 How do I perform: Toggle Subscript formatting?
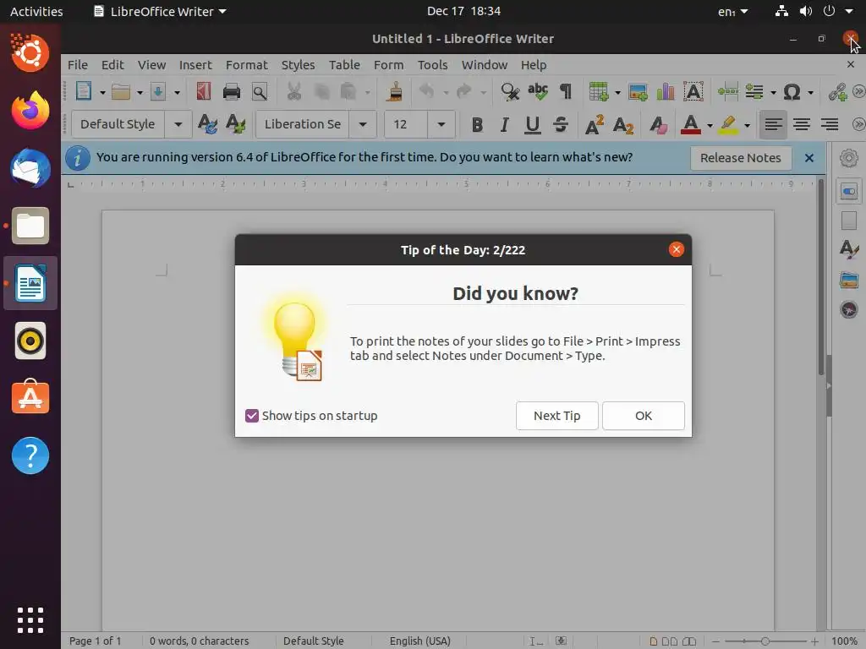click(x=623, y=125)
